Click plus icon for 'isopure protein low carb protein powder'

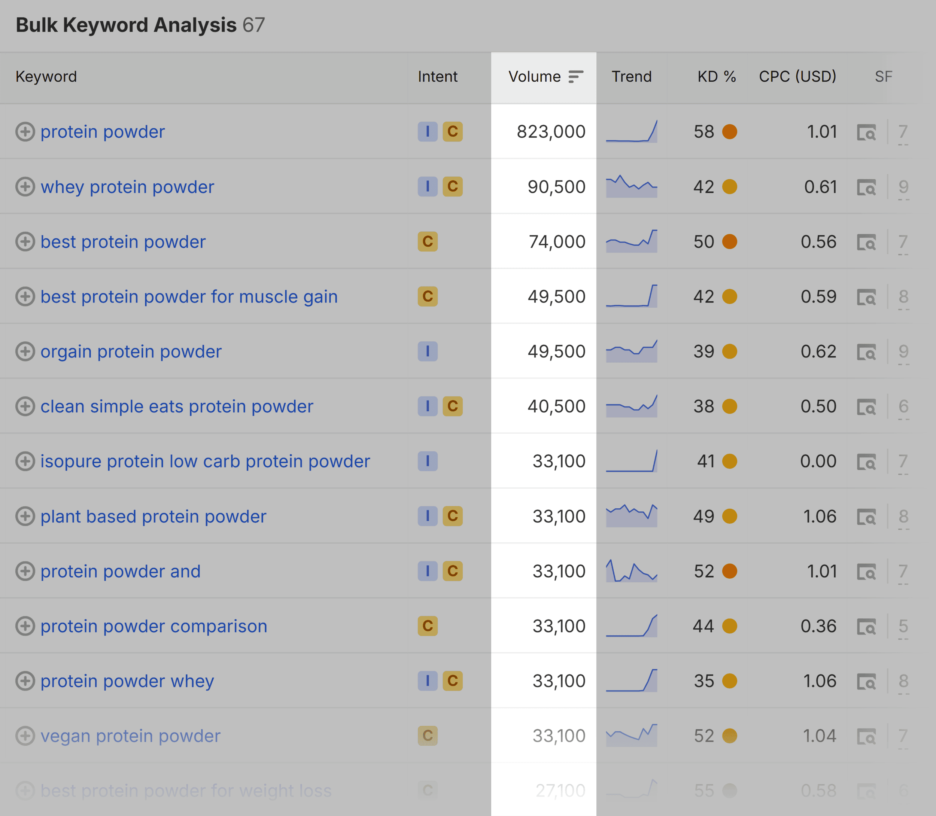pos(25,461)
